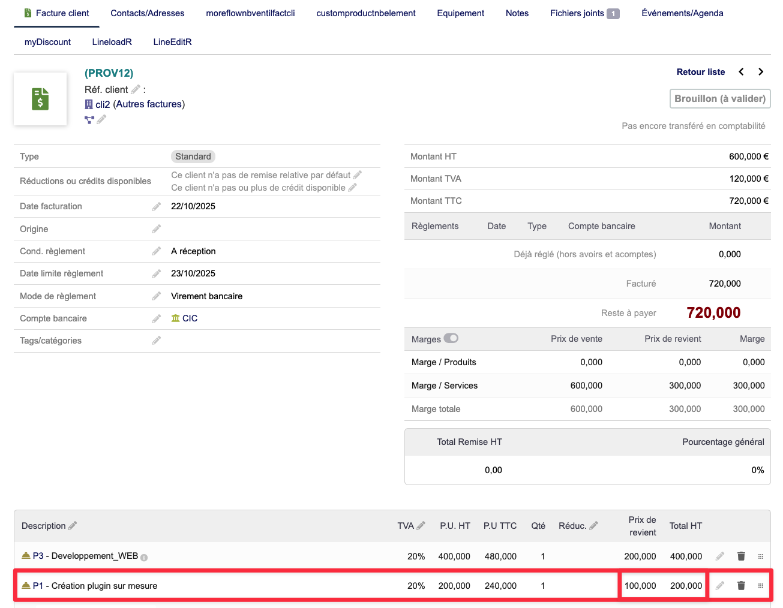The height and width of the screenshot is (608, 783).
Task: Delete the P3 Developpement_WEB line
Action: pos(741,556)
